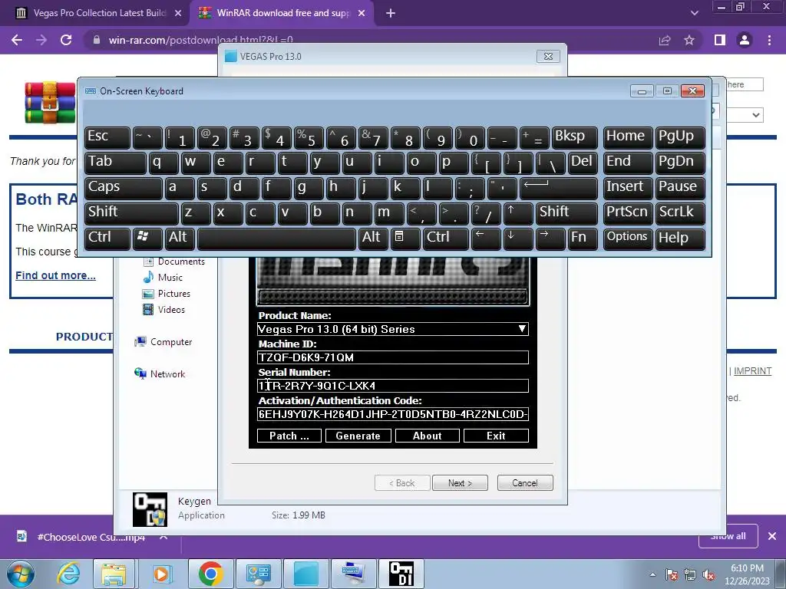The height and width of the screenshot is (589, 786).
Task: Open Chrome profile avatar
Action: tap(745, 40)
